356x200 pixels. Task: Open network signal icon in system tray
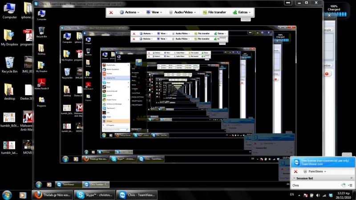[324, 195]
